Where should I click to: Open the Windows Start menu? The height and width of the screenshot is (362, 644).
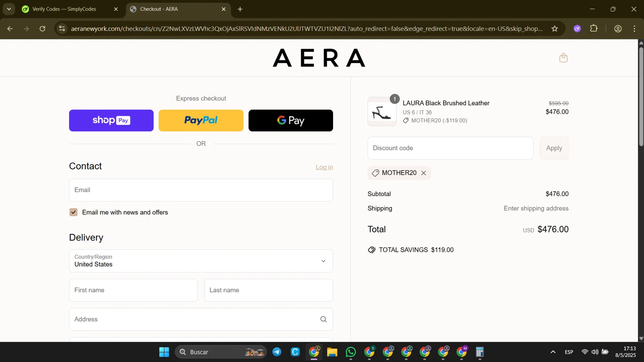pyautogui.click(x=164, y=352)
